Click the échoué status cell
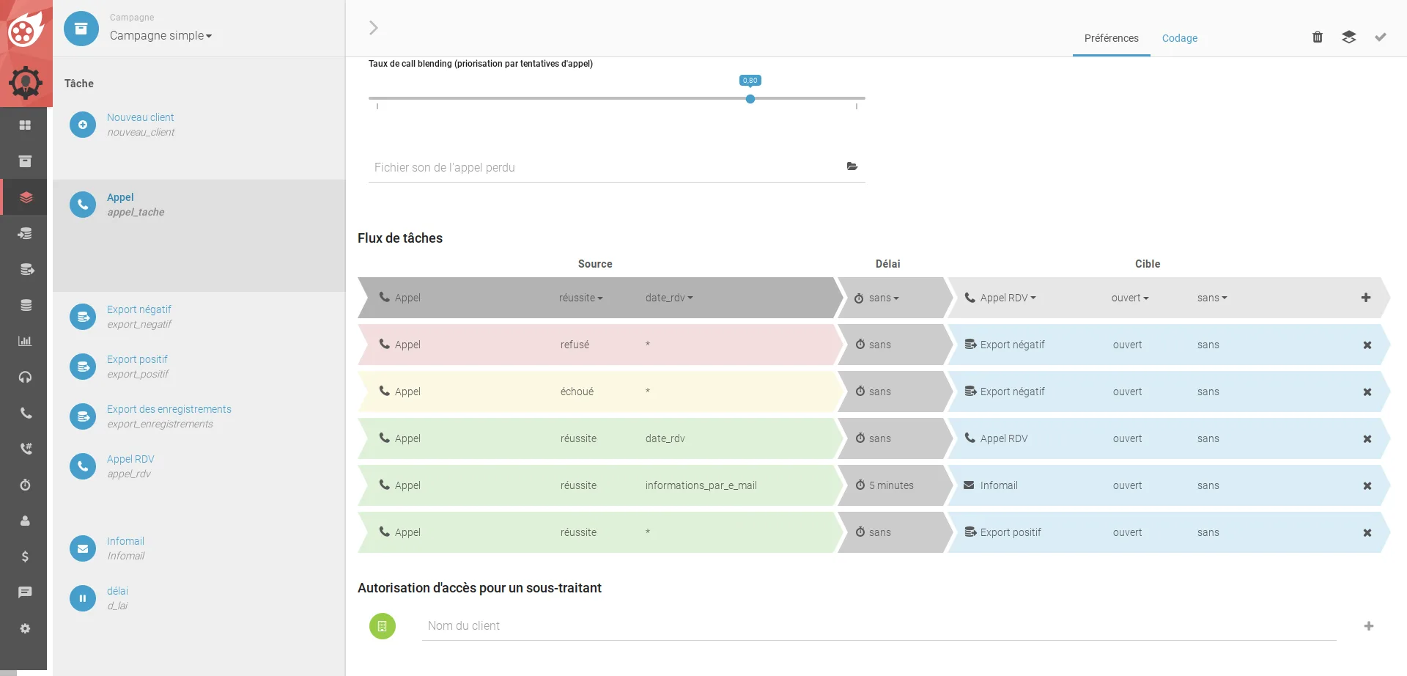The width and height of the screenshot is (1407, 676). pos(577,392)
